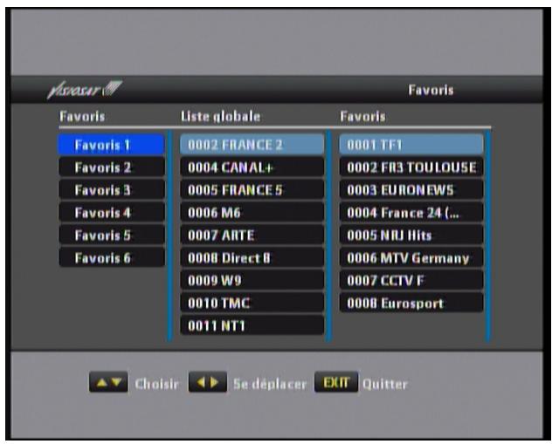Select the Favoris 6 list
This screenshot has height=444, width=559.
point(112,258)
